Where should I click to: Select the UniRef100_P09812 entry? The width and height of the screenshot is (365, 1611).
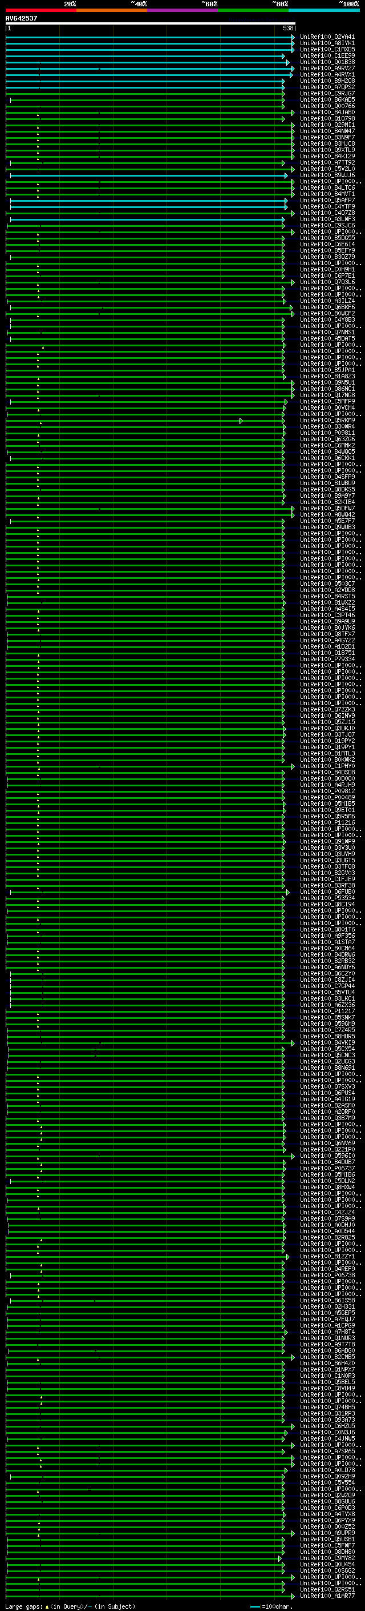click(327, 791)
